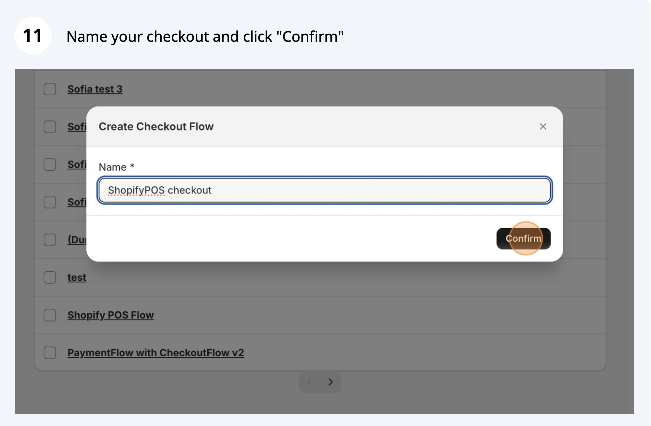Open PaymentFlow with CheckoutFlow v2 link

tap(156, 353)
